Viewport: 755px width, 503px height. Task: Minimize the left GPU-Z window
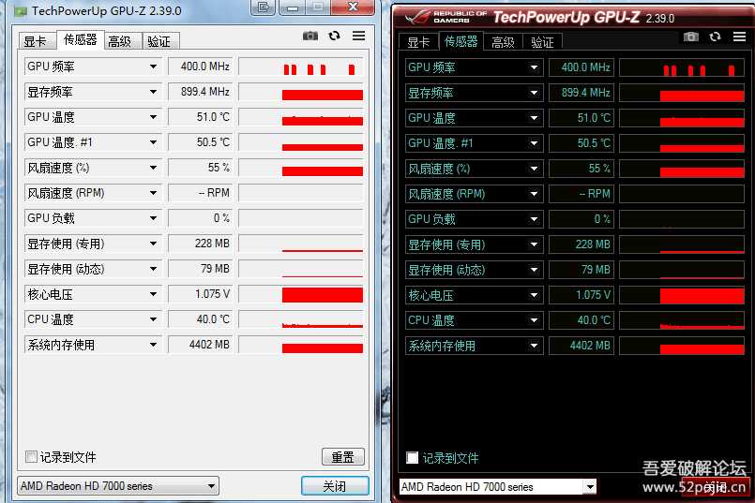pyautogui.click(x=293, y=7)
